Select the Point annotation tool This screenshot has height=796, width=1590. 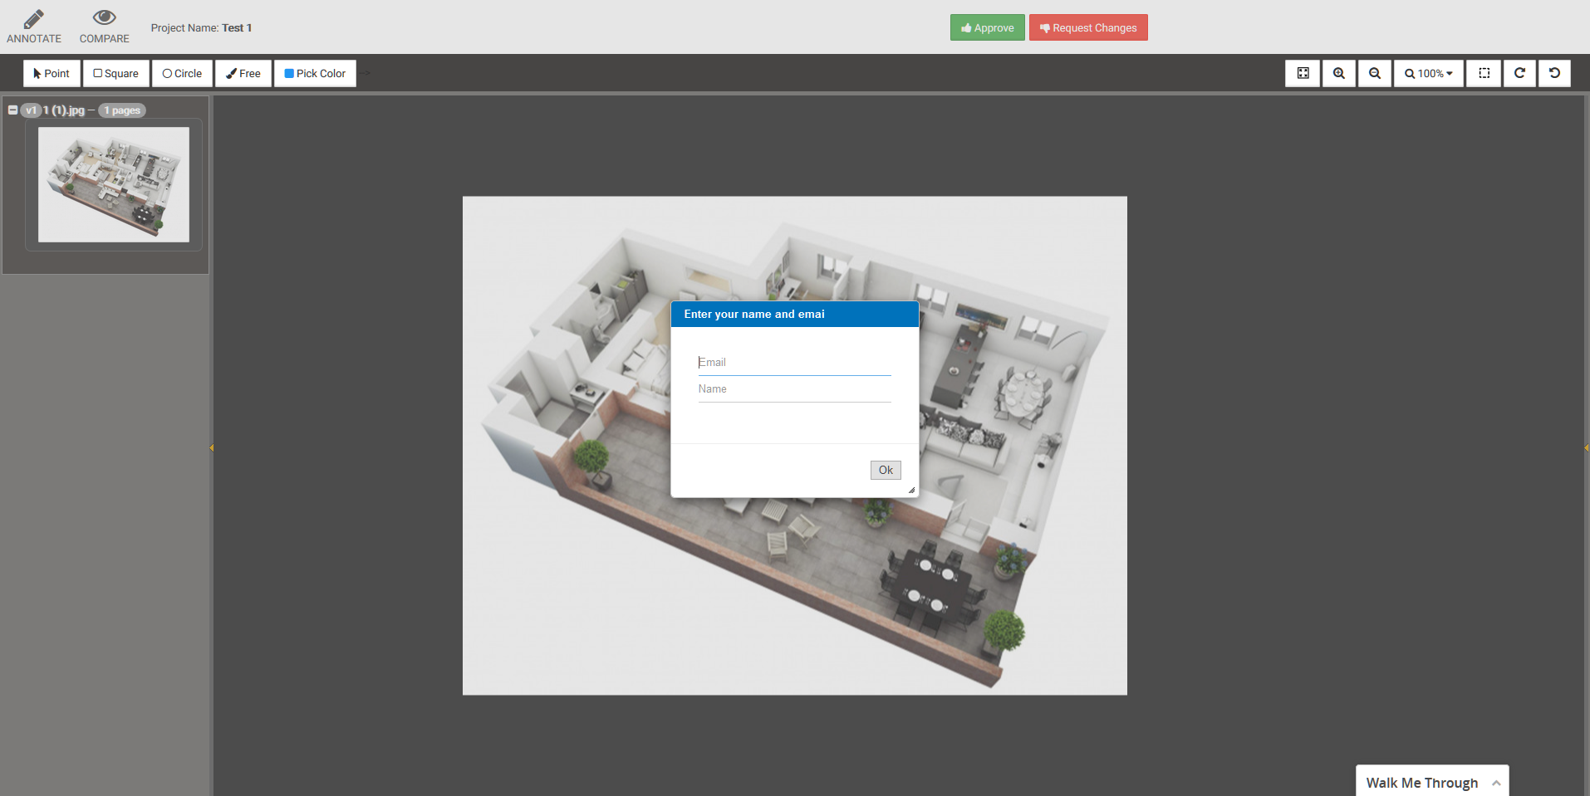pyautogui.click(x=52, y=73)
